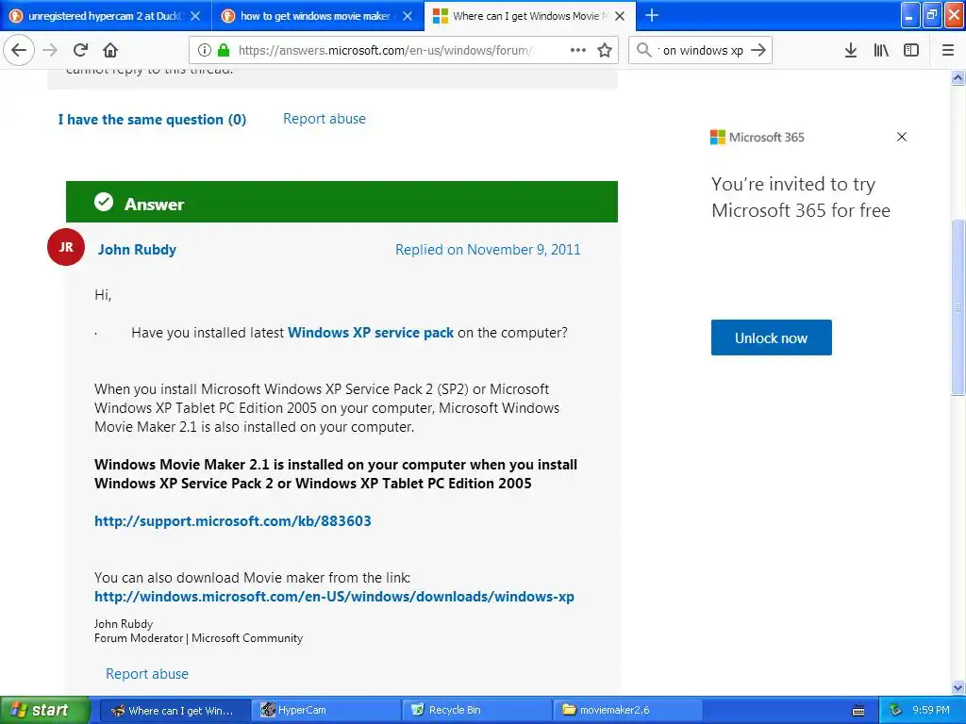Screen dimensions: 966x724
Task: Close the how to get windows movie maker tab
Action: (x=408, y=16)
